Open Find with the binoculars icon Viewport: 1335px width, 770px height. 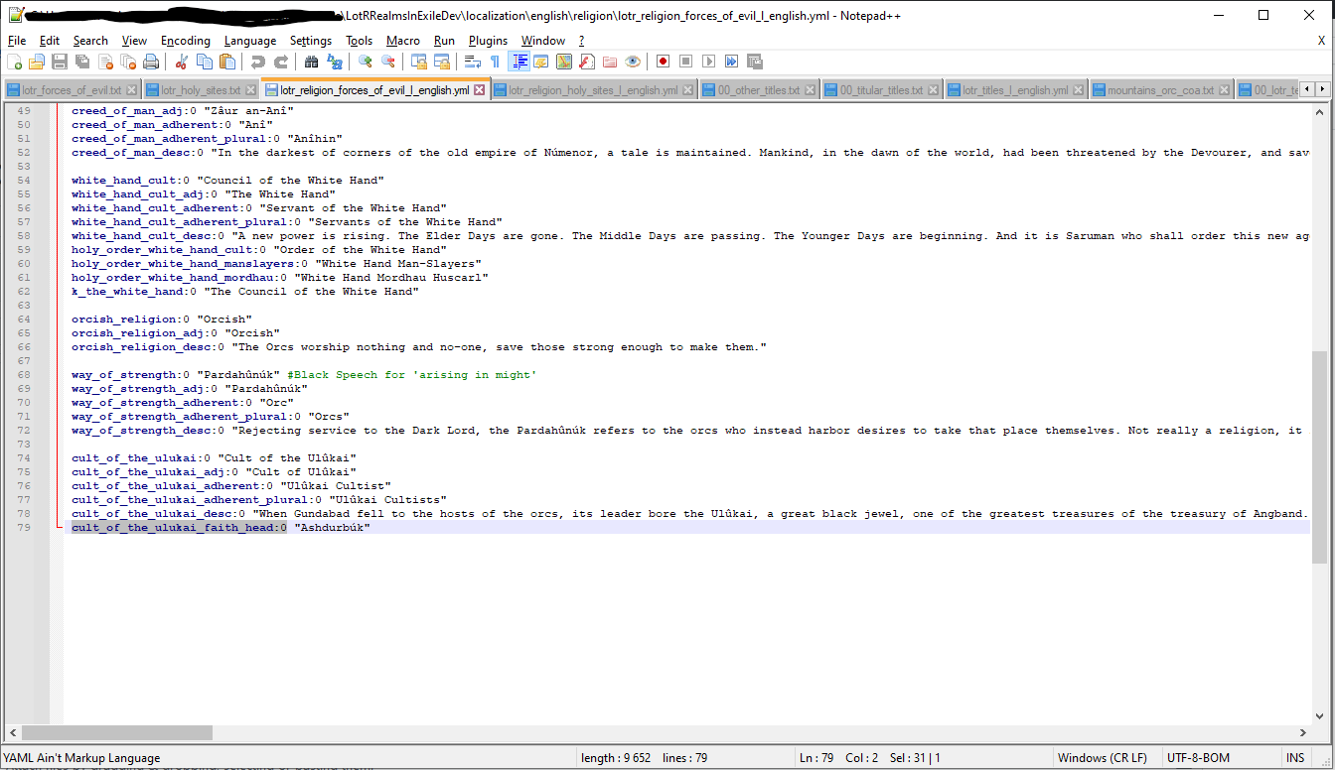pyautogui.click(x=312, y=62)
